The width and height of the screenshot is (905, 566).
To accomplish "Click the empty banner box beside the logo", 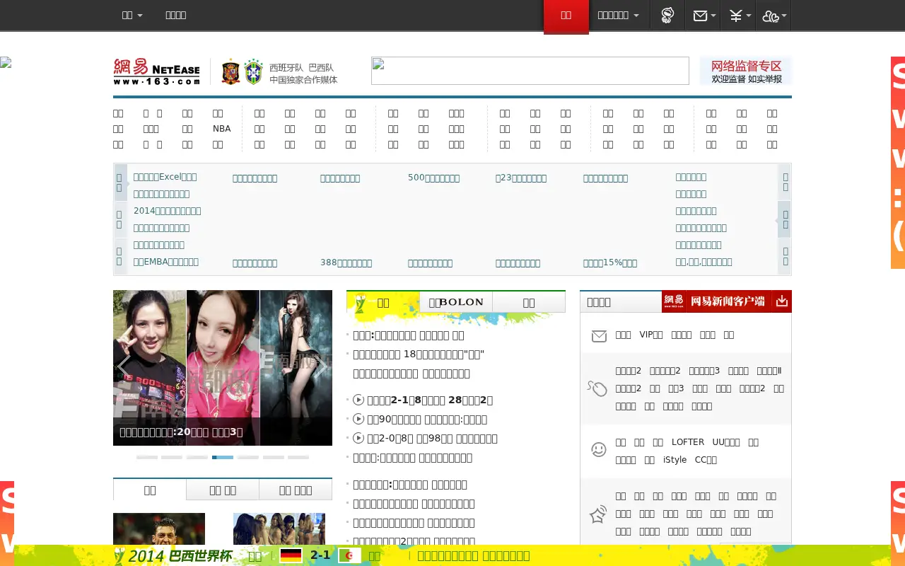I will (530, 71).
